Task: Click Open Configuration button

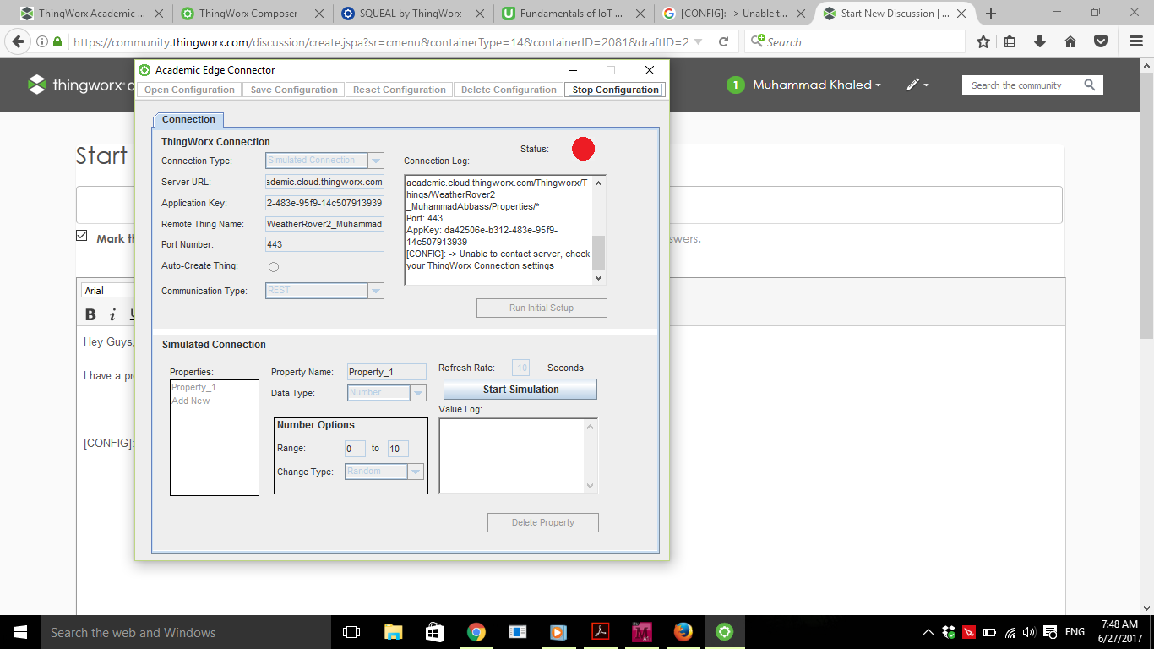Action: click(x=189, y=90)
